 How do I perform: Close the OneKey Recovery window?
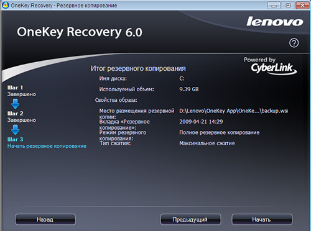coord(302,6)
